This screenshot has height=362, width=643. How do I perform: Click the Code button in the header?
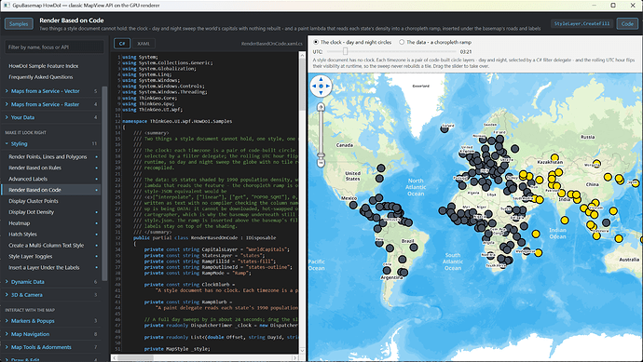pyautogui.click(x=627, y=24)
